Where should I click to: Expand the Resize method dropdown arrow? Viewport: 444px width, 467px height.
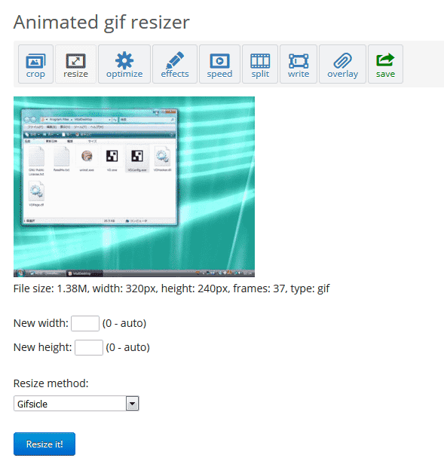pos(133,404)
